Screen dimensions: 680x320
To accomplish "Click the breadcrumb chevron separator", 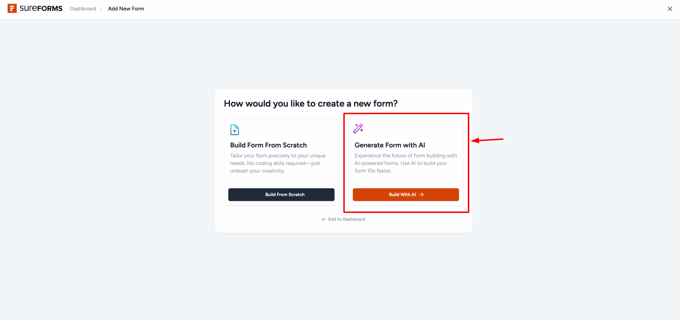I will (101, 9).
